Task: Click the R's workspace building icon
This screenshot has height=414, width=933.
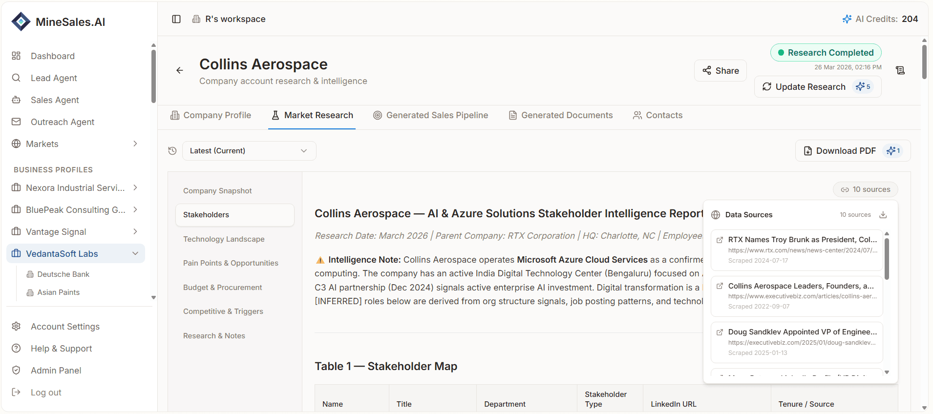Action: 196,19
